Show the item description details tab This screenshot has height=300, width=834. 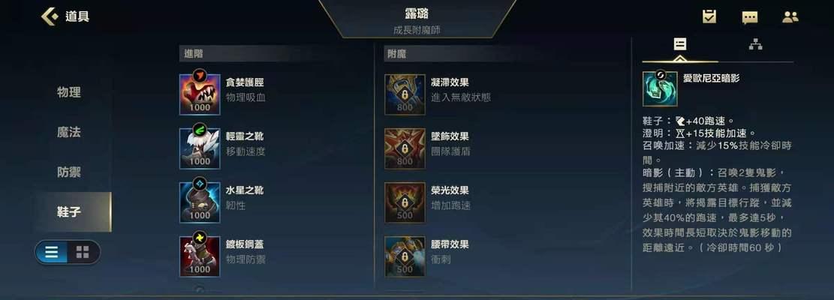point(680,44)
